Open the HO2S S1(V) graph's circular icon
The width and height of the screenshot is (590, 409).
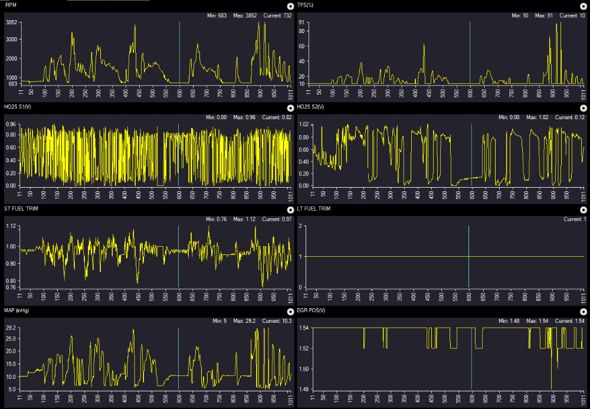290,108
